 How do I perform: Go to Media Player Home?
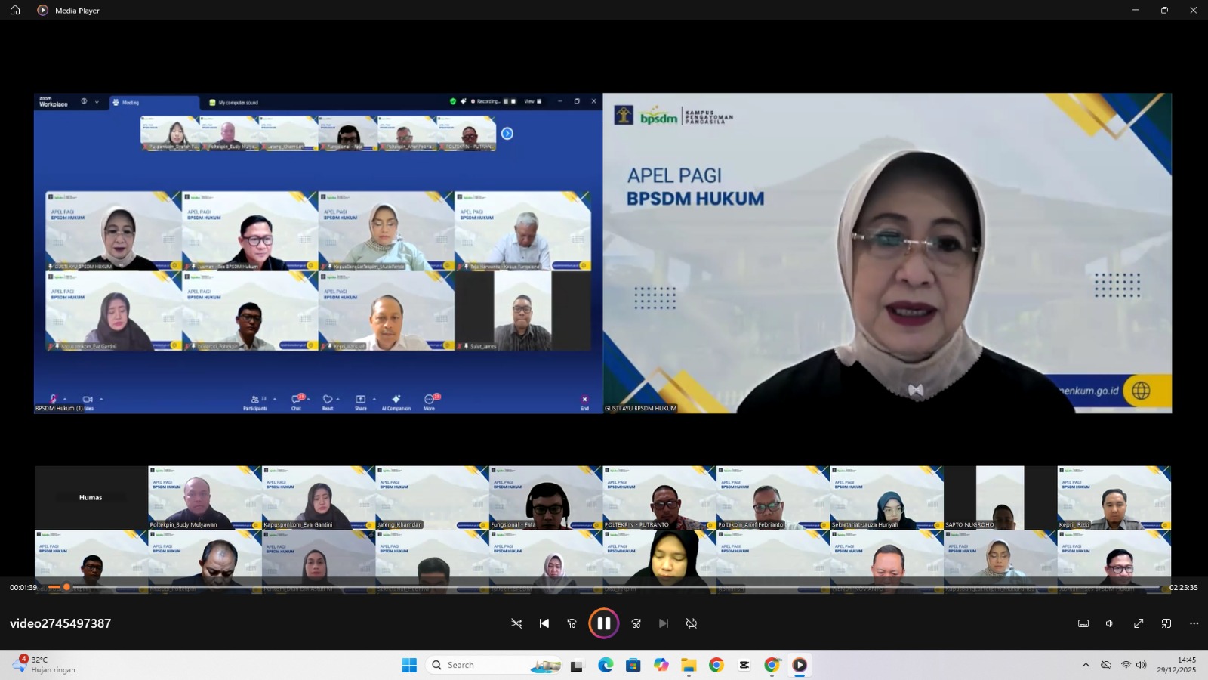pyautogui.click(x=15, y=10)
